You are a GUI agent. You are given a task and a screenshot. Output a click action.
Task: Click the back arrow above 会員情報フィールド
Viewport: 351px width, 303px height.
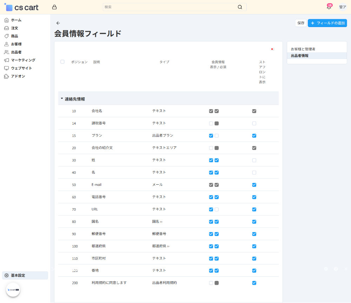[58, 23]
